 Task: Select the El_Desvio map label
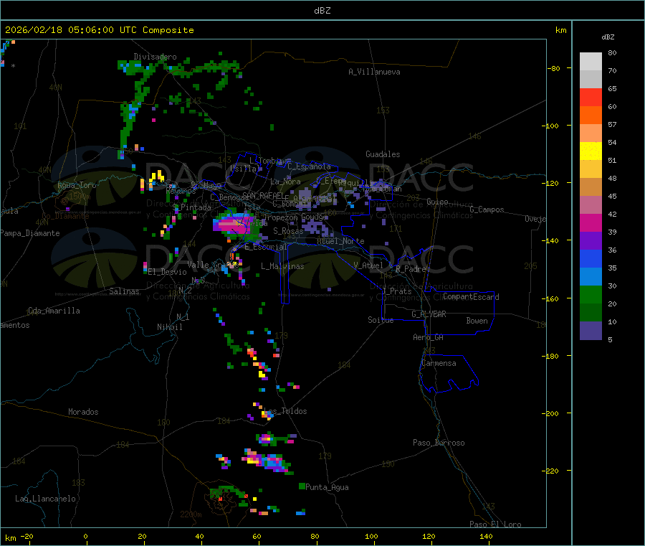point(167,272)
